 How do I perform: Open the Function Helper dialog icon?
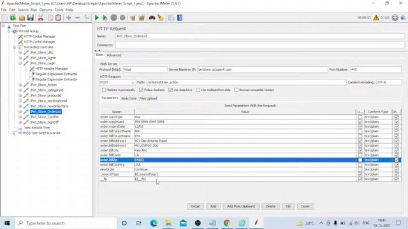pyautogui.click(x=171, y=18)
